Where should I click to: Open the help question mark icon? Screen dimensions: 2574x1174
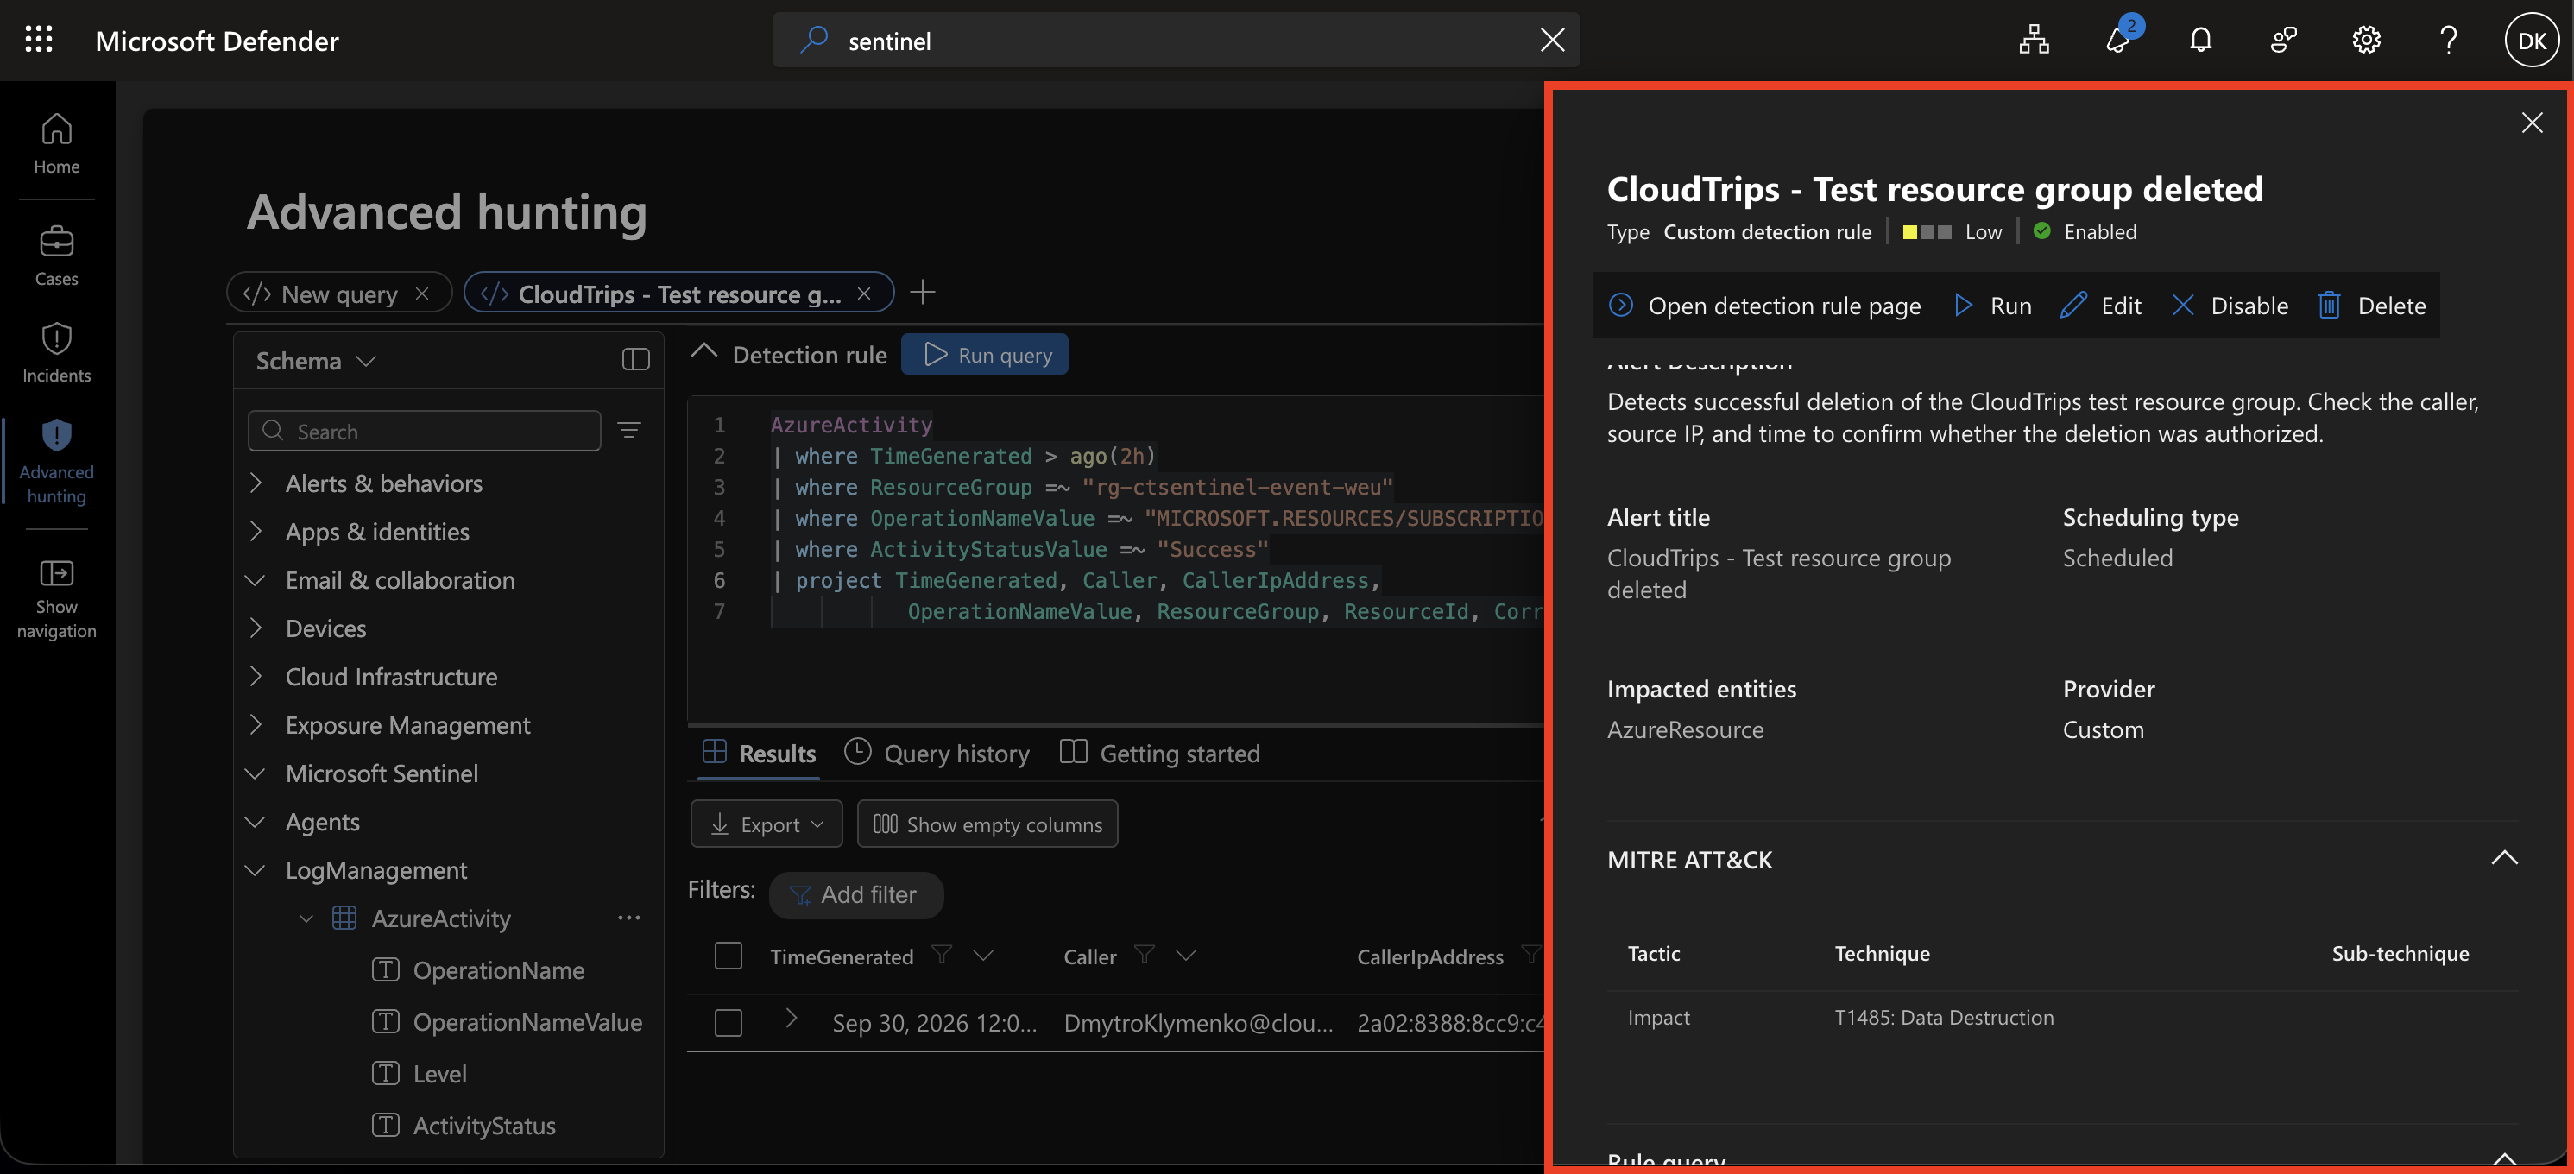pos(2448,40)
